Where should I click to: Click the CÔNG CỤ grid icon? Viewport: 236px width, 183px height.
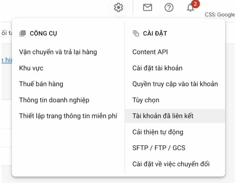tap(23, 33)
